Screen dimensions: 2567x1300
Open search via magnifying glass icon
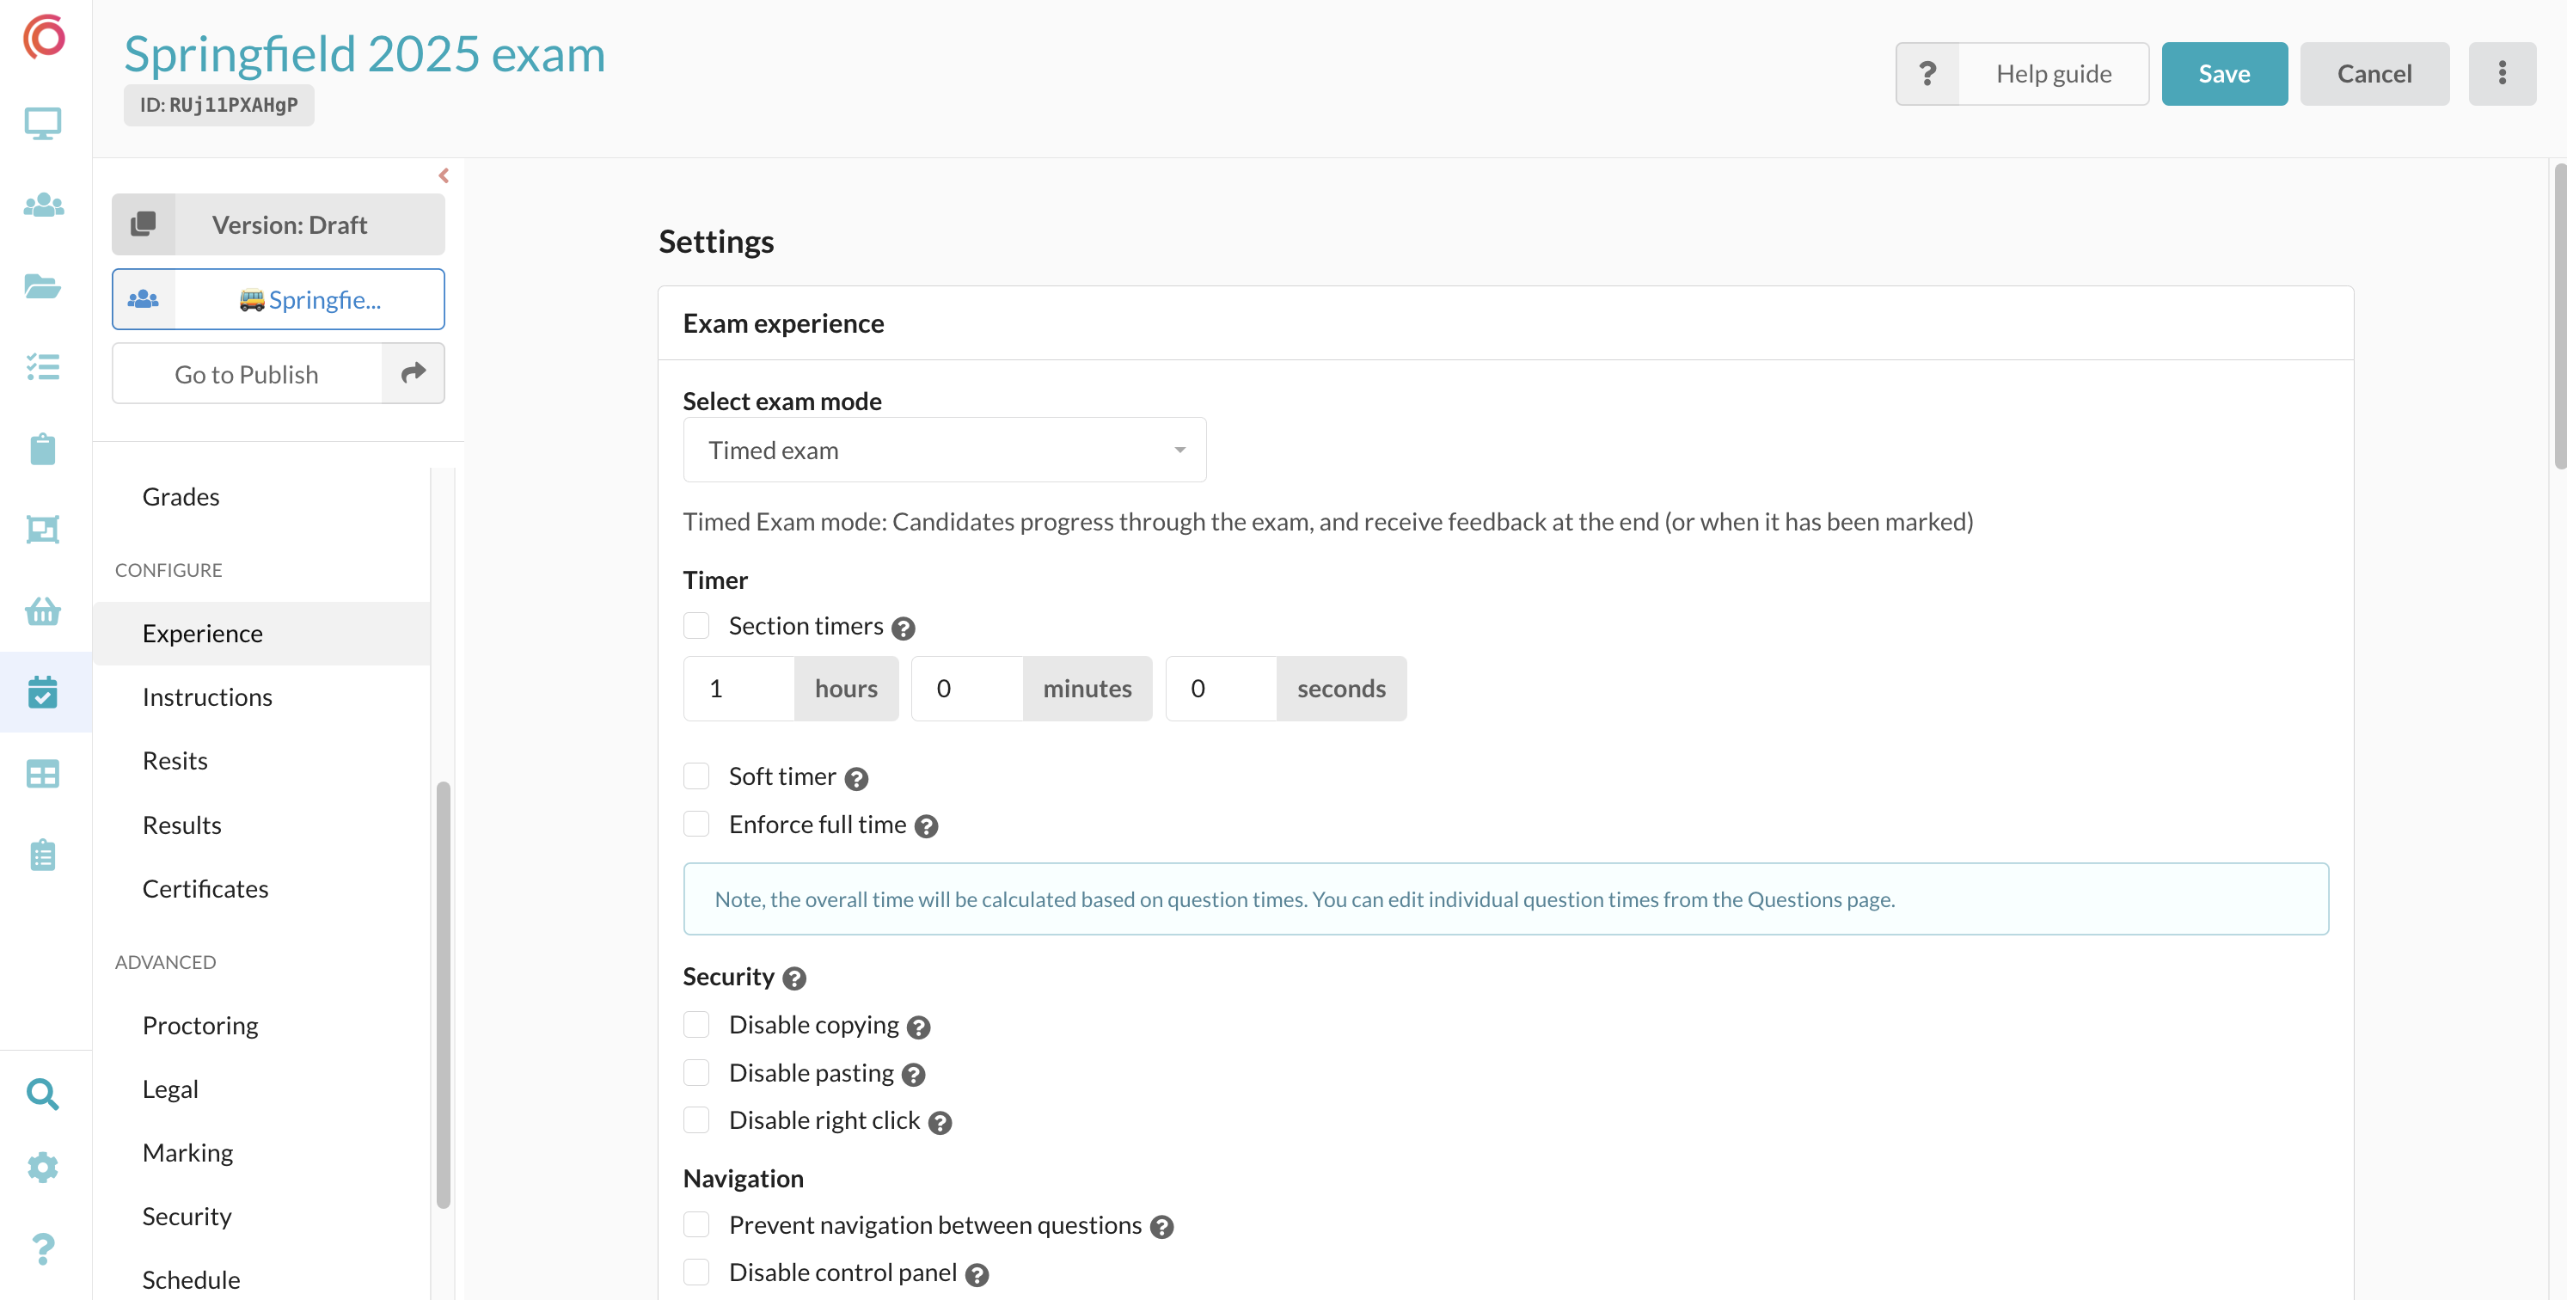point(43,1094)
